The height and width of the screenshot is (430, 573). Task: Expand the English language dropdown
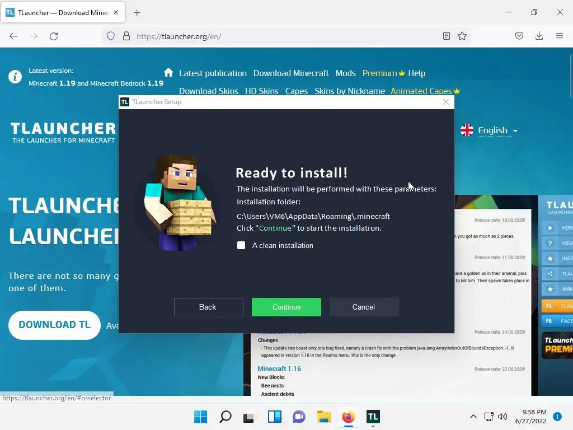(497, 130)
